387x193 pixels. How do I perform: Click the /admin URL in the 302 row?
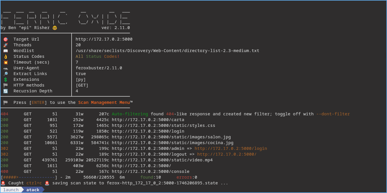[x=148, y=148]
